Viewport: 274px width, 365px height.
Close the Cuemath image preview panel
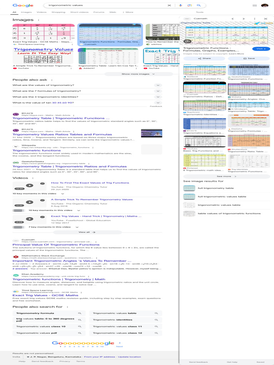[x=265, y=19]
